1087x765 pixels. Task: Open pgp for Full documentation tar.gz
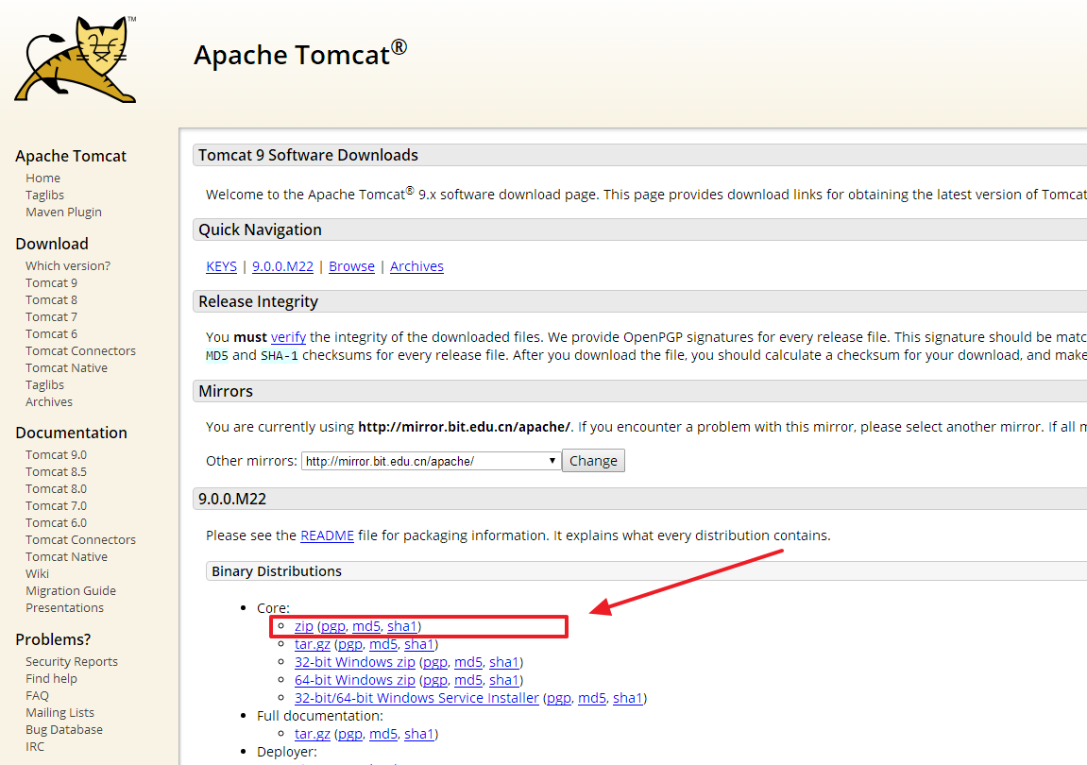(x=350, y=734)
